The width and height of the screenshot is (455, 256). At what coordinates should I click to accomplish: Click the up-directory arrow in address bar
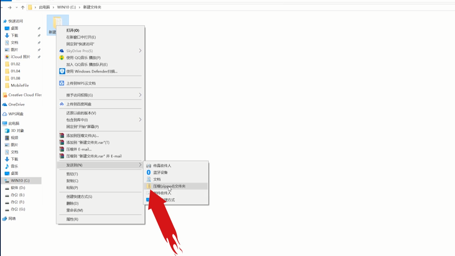[23, 7]
